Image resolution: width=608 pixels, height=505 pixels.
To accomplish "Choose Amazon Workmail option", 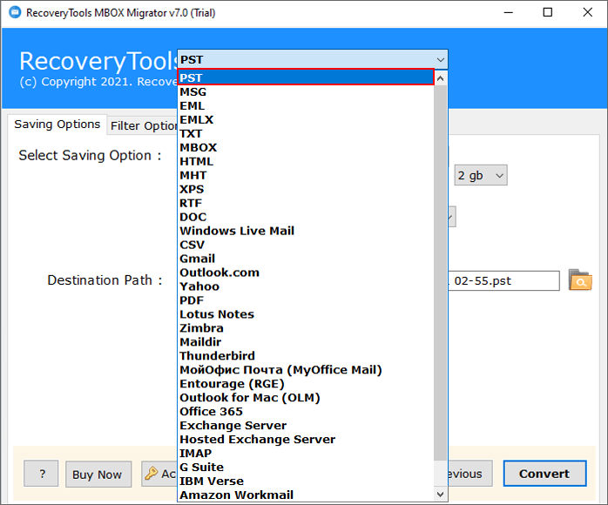I will point(306,495).
